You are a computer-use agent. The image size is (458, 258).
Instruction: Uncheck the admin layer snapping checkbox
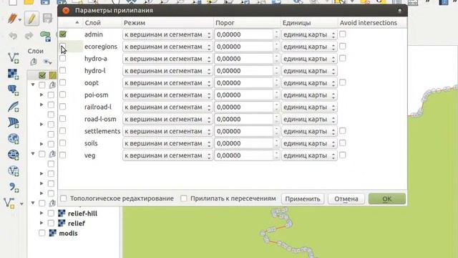[x=62, y=34]
